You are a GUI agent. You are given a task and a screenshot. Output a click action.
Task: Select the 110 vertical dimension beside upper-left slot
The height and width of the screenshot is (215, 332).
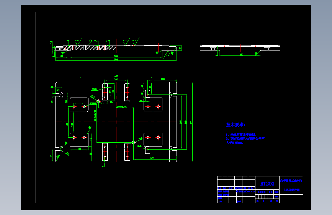(113, 91)
